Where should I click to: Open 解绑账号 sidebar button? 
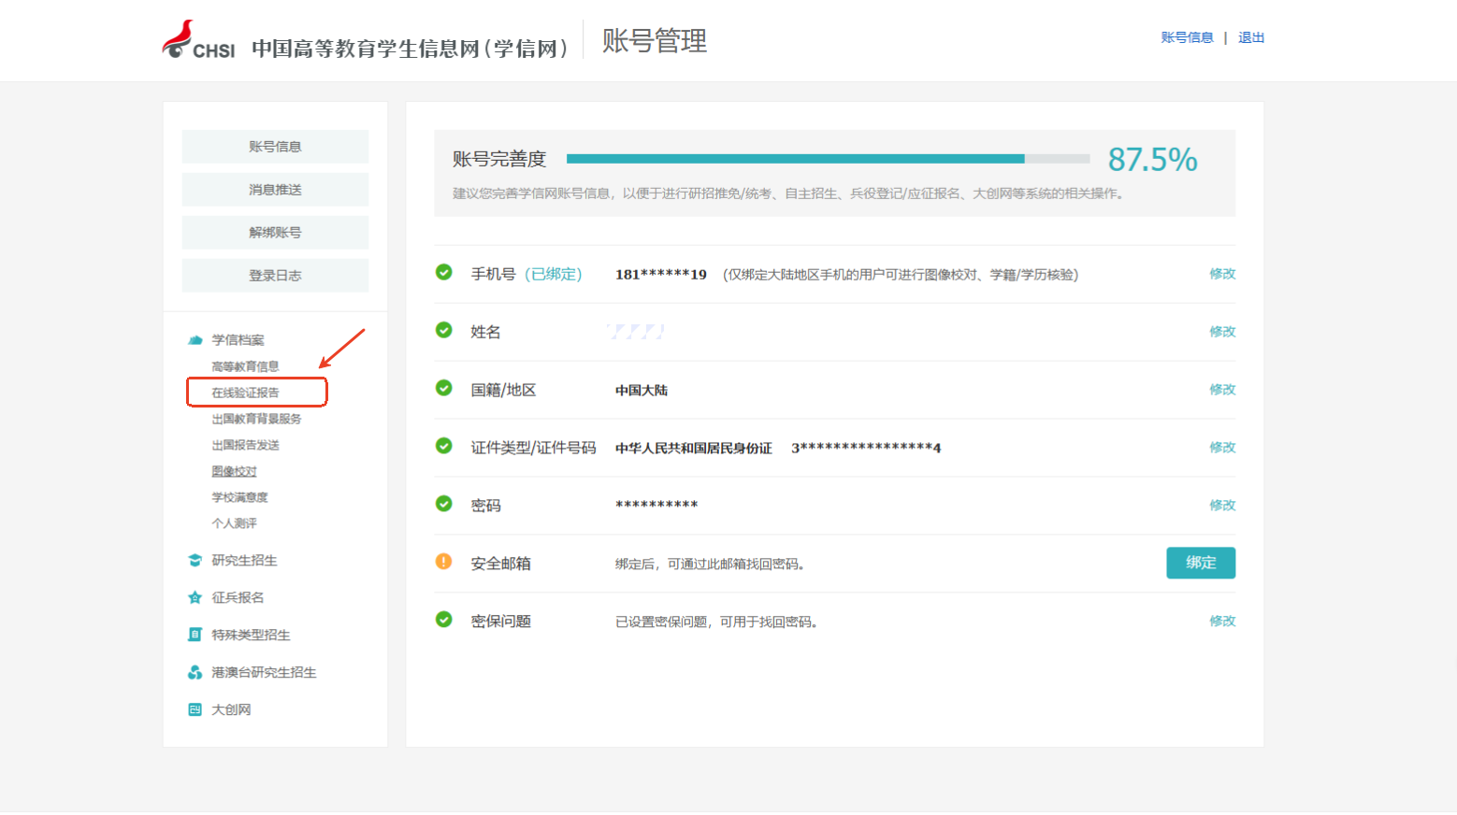[x=275, y=233]
